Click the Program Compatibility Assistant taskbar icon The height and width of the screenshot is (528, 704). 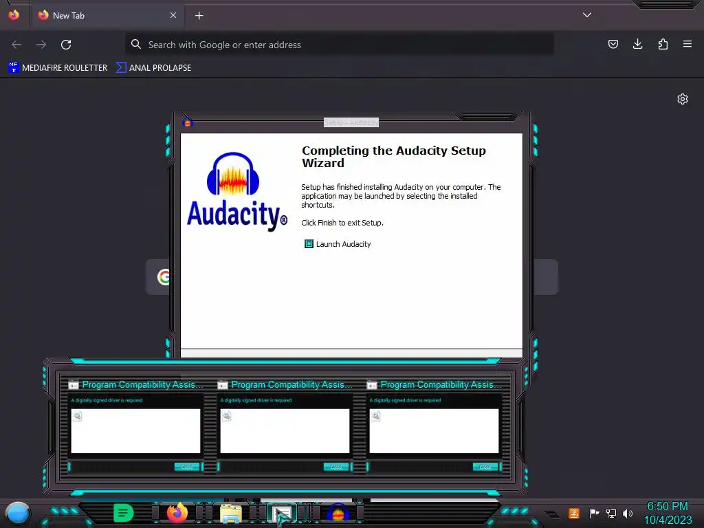(282, 513)
